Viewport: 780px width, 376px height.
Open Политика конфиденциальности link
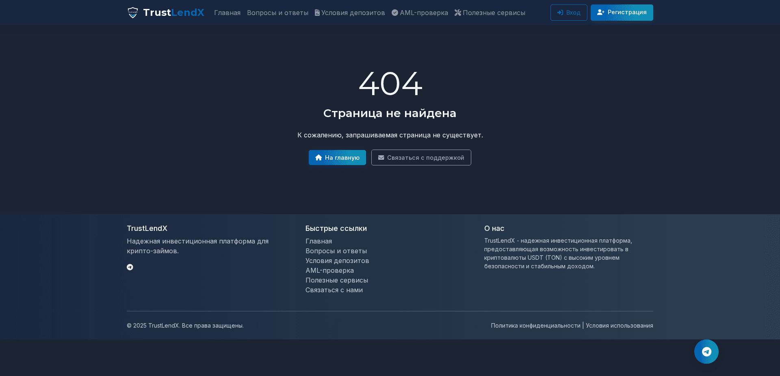point(535,325)
